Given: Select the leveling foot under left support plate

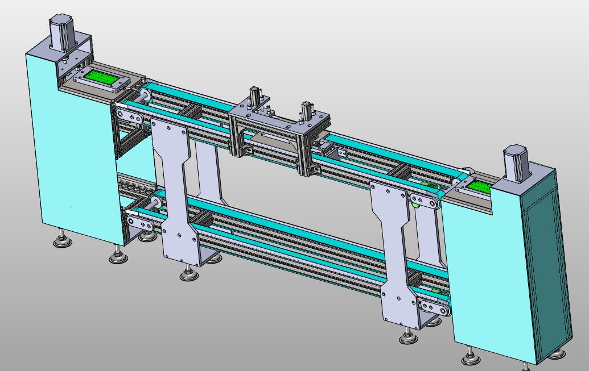Looking at the screenshot, I should pyautogui.click(x=189, y=273).
